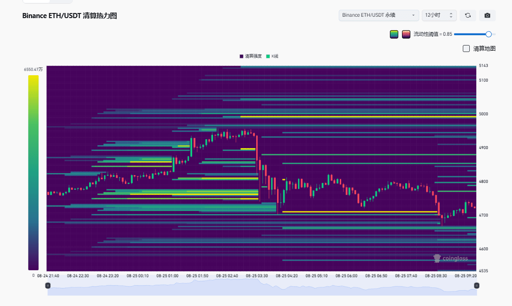Click the 08-25 06:50 time axis label
This screenshot has width=512, height=306.
click(x=376, y=276)
